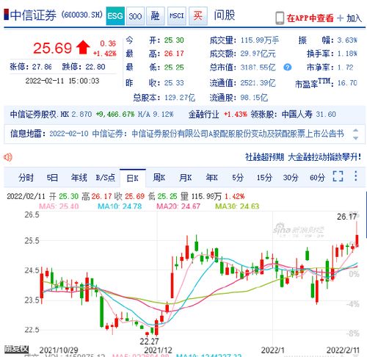Click the phone icon beside 在APP中查看
The image size is (367, 357).
coord(280,18)
